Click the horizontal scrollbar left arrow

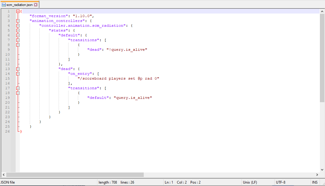tap(4, 175)
